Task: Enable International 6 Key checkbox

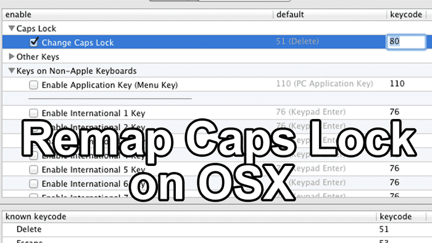Action: point(33,183)
